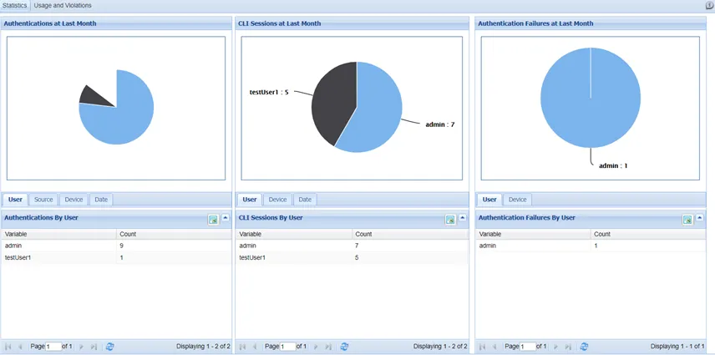
Task: Sort CLI Sessions grid by Count column
Action: pyautogui.click(x=410, y=234)
